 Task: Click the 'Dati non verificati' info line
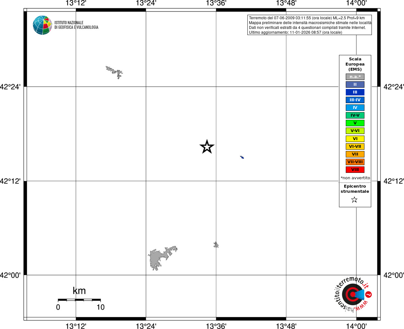point(307,28)
